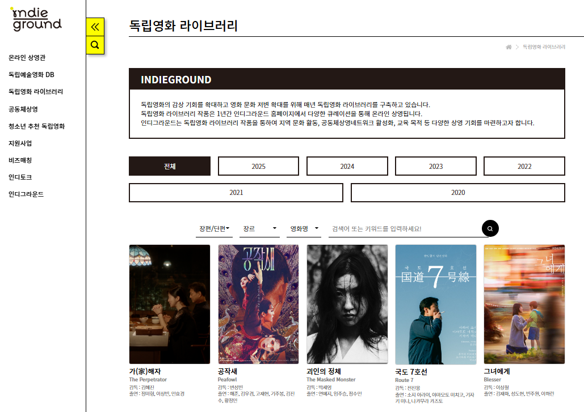Viewport: 584px width, 412px height.
Task: Open the 국도 7호선 Route 7 poster
Action: pos(436,304)
